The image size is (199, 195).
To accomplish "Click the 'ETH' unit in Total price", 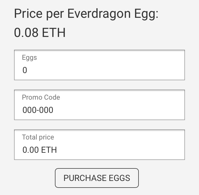I will tap(49, 150).
